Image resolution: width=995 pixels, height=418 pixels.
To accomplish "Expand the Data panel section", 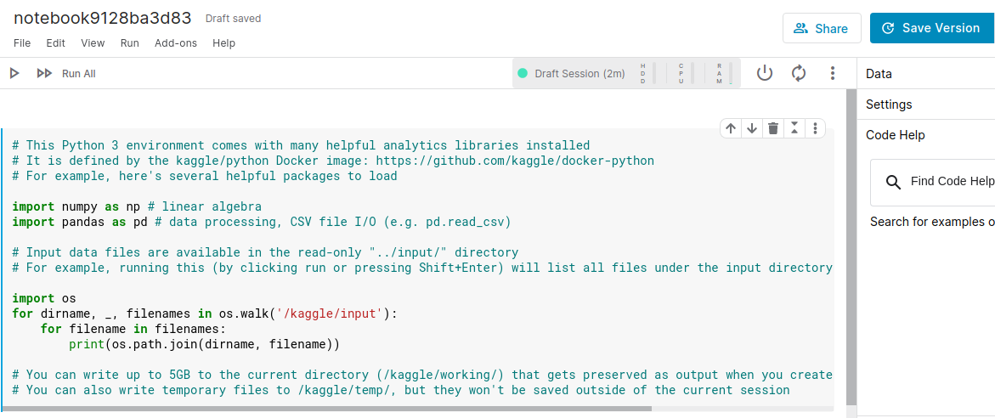I will (x=879, y=74).
